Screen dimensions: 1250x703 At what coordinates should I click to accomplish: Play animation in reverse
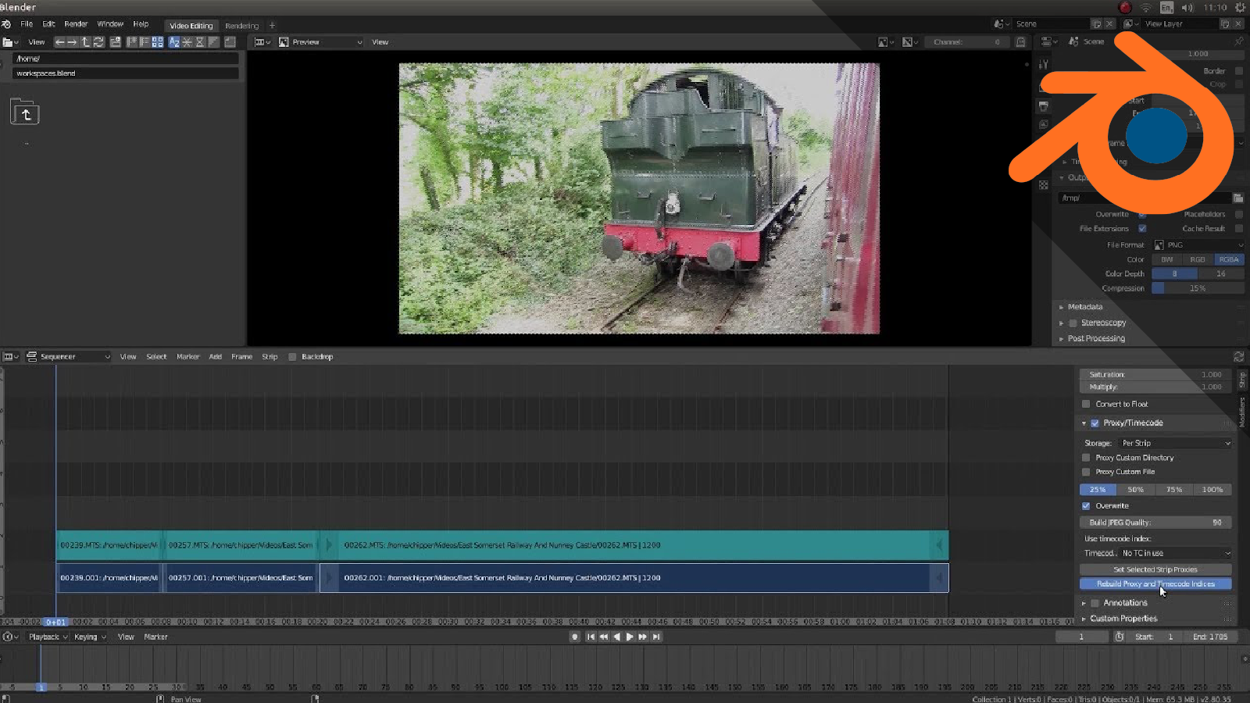click(x=617, y=637)
